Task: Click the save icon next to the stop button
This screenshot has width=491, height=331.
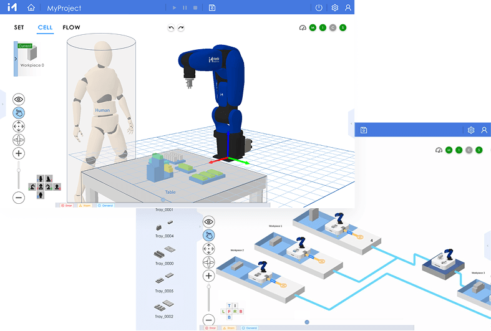Action: [x=212, y=8]
